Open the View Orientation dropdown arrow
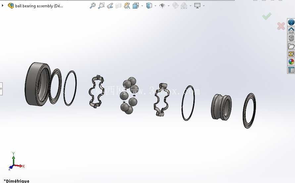 [x=142, y=6]
